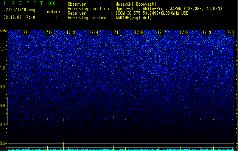Click the HROFFT 1.0.0 title text

(x=30, y=3)
